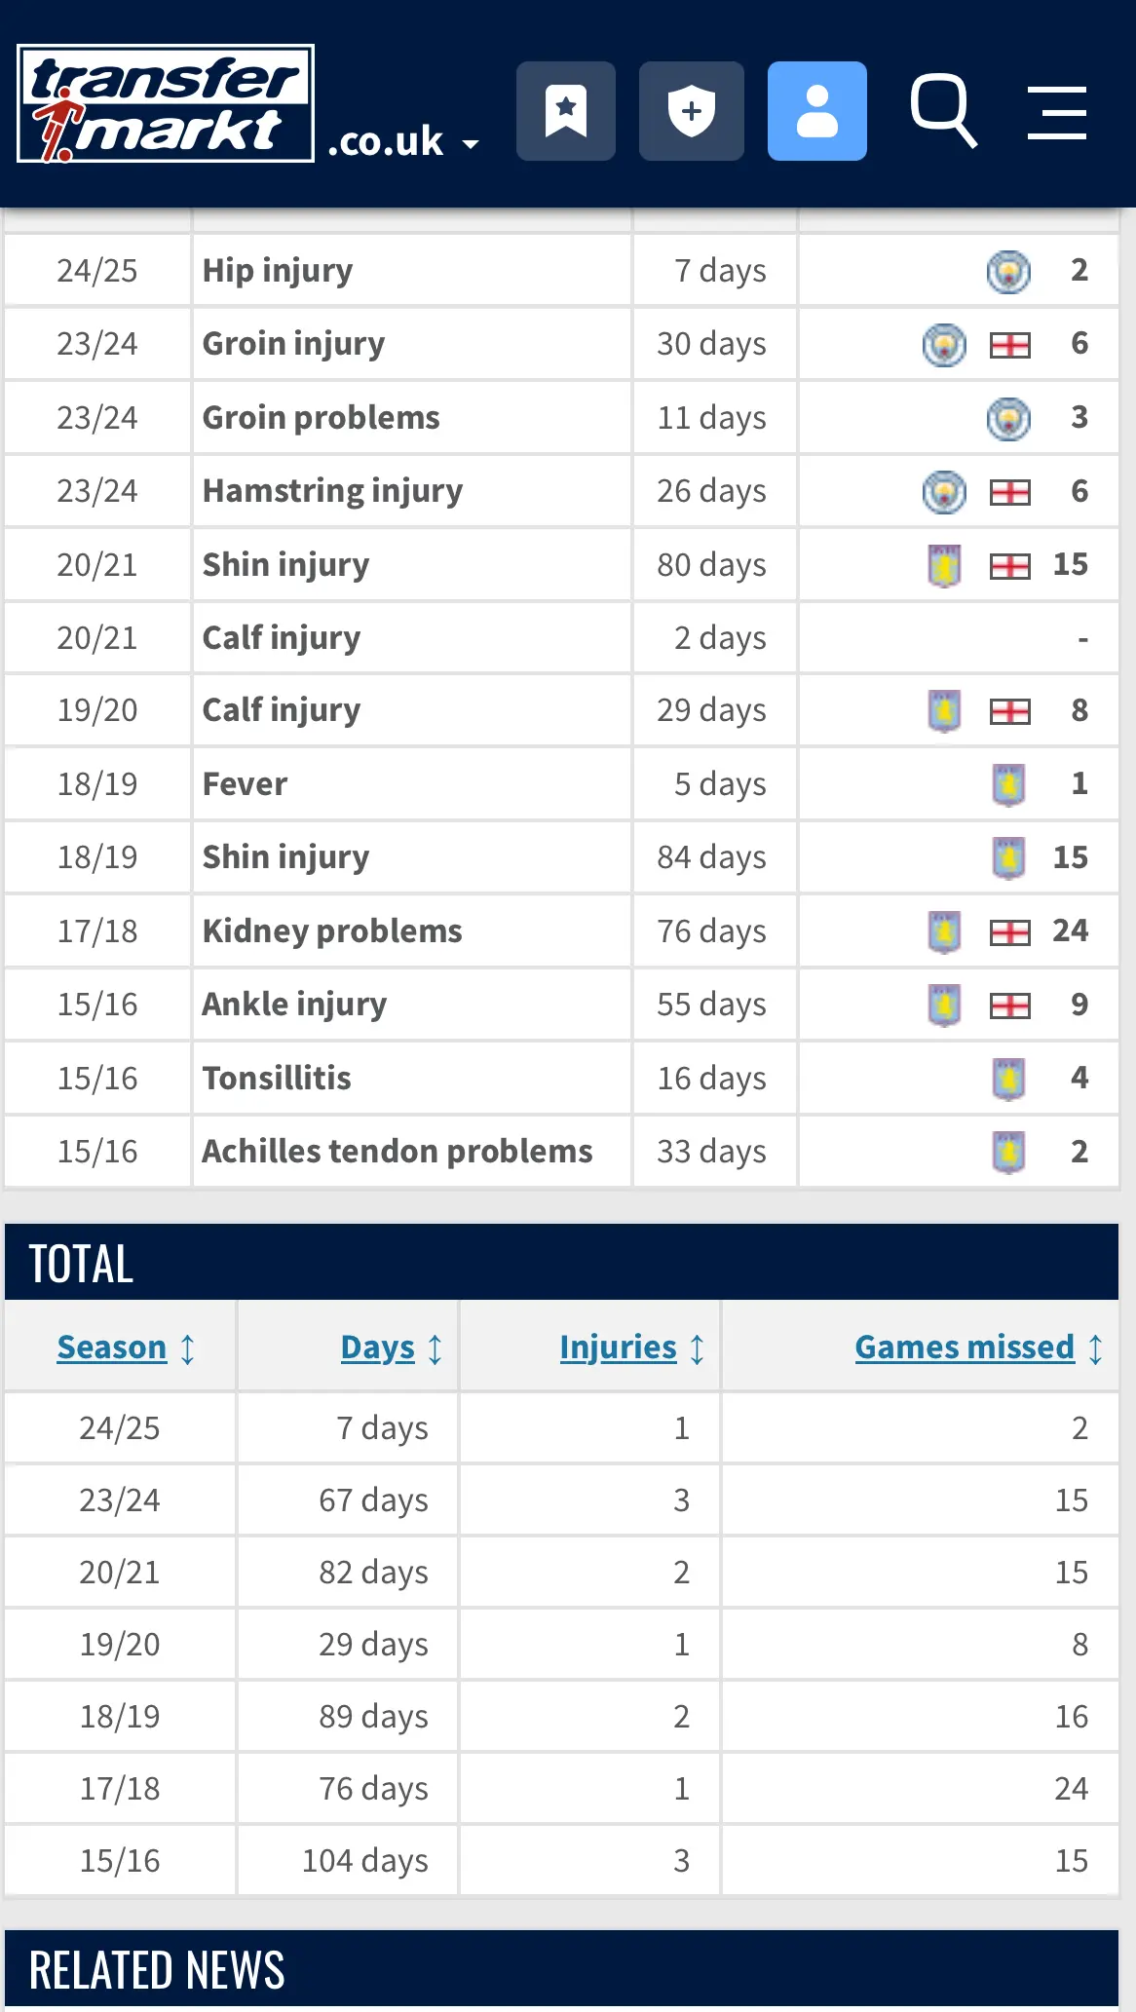
Task: Expand the .co.uk domain dropdown
Action: [x=403, y=143]
